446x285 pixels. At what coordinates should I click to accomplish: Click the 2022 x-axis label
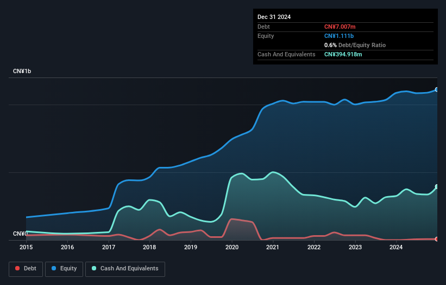click(x=314, y=247)
